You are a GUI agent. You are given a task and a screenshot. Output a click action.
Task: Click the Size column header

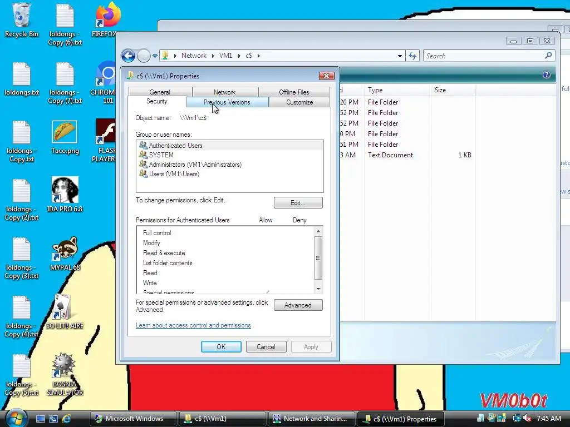[453, 90]
